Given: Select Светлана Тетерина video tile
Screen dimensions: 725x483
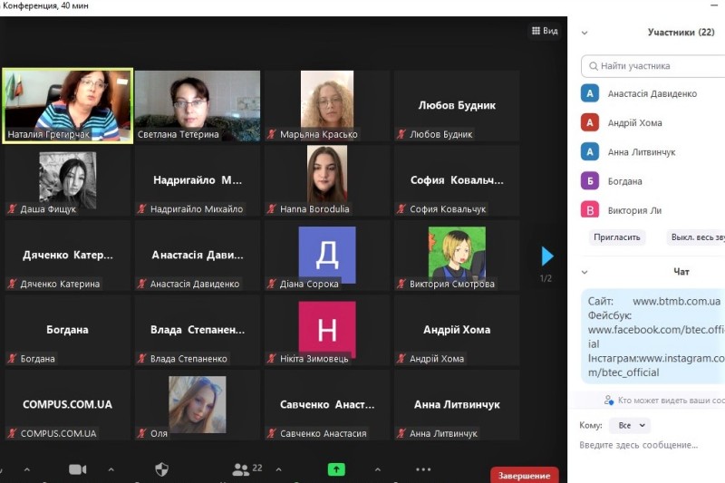Looking at the screenshot, I should [198, 106].
